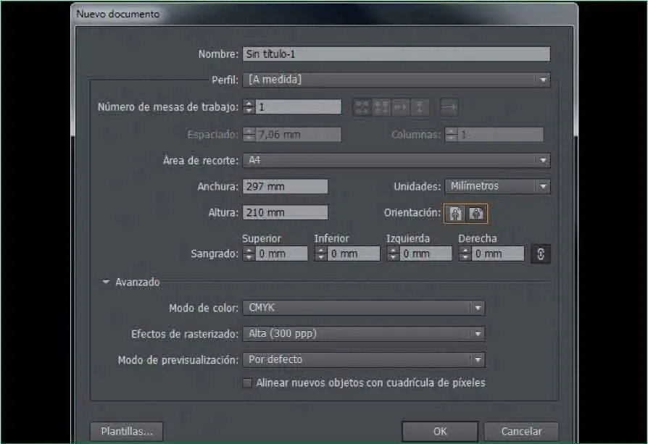Click grid by column arrangement icon
The width and height of the screenshot is (648, 444).
coord(382,107)
